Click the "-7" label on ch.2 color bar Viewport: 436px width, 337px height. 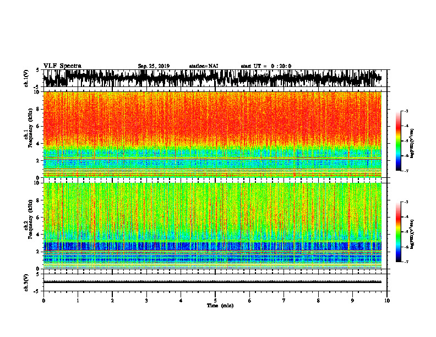click(x=406, y=262)
